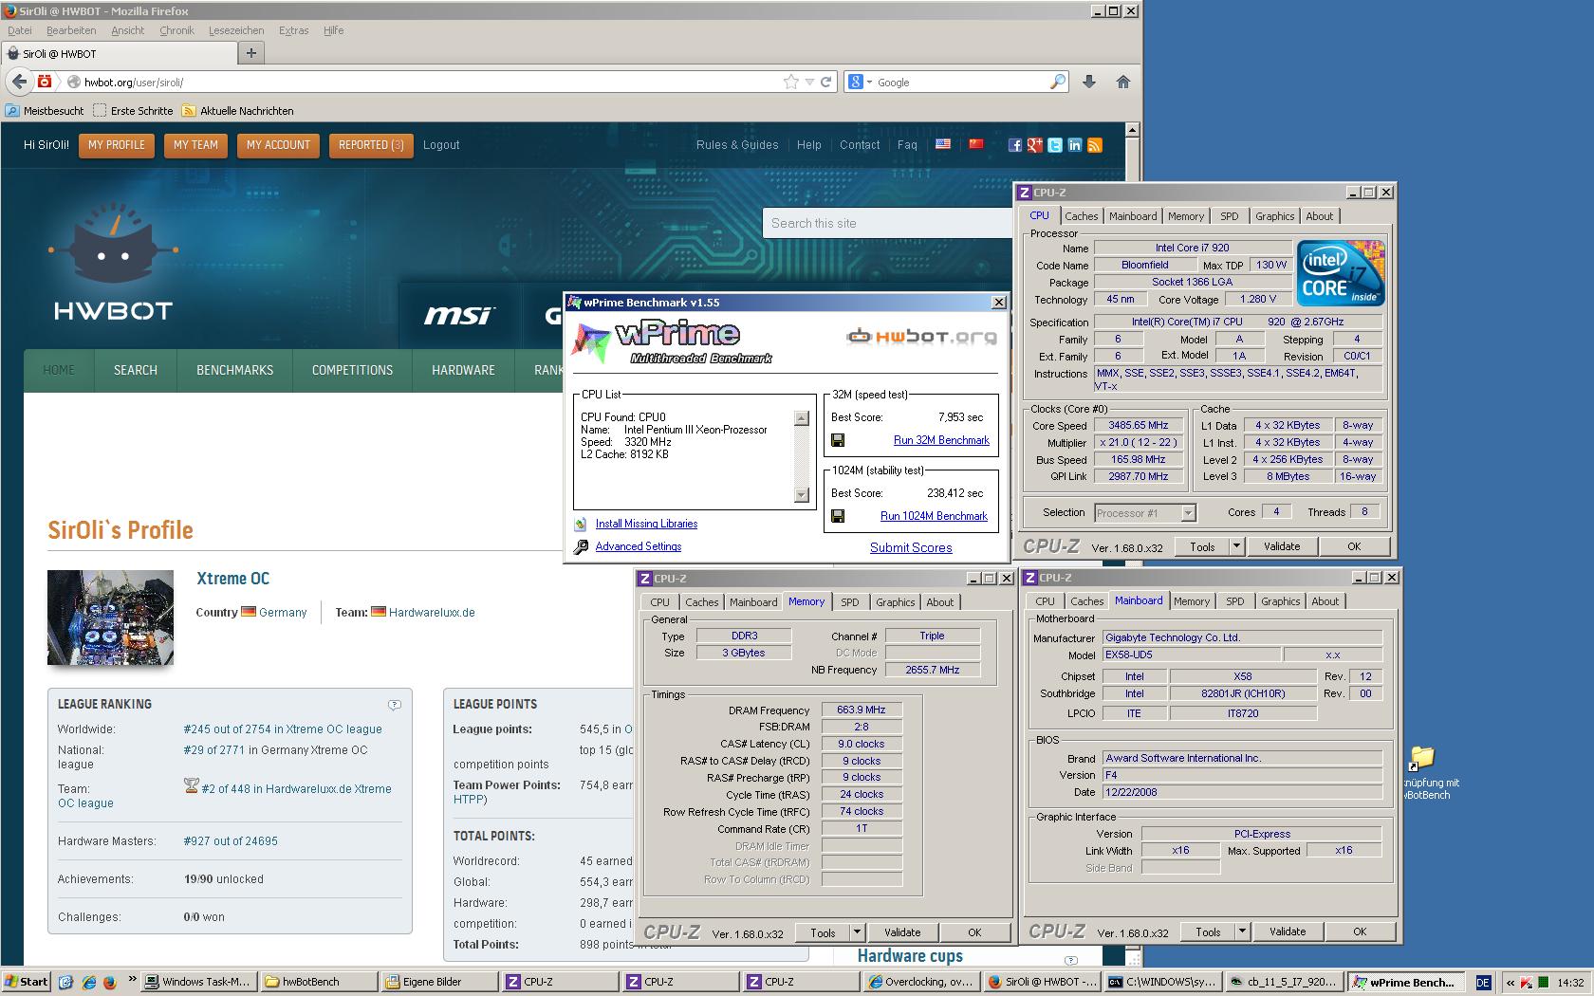Open Firefox downloads arrow icon
This screenshot has height=996, width=1594.
pos(1089,82)
